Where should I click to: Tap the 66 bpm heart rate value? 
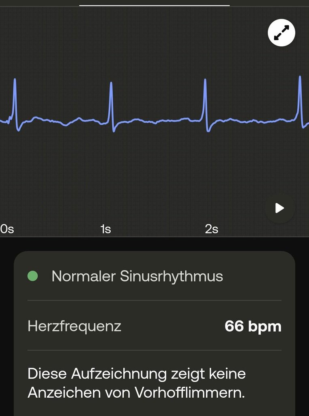[x=253, y=326]
